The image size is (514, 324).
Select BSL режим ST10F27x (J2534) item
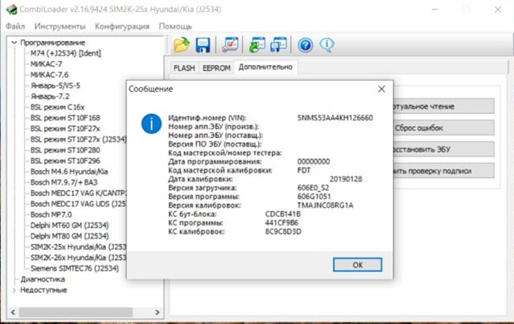[x=78, y=139]
